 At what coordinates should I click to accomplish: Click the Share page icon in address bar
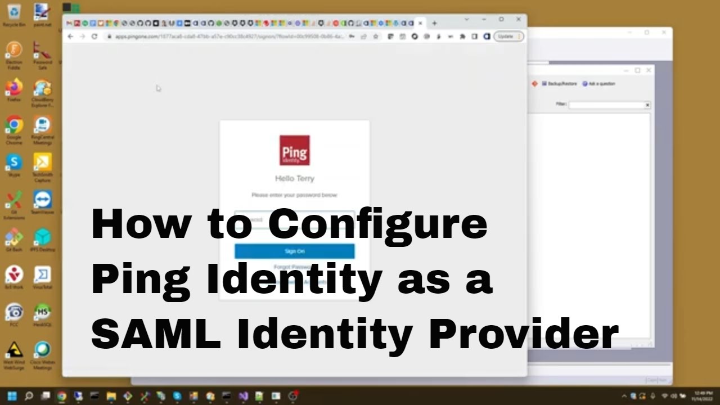pos(363,36)
